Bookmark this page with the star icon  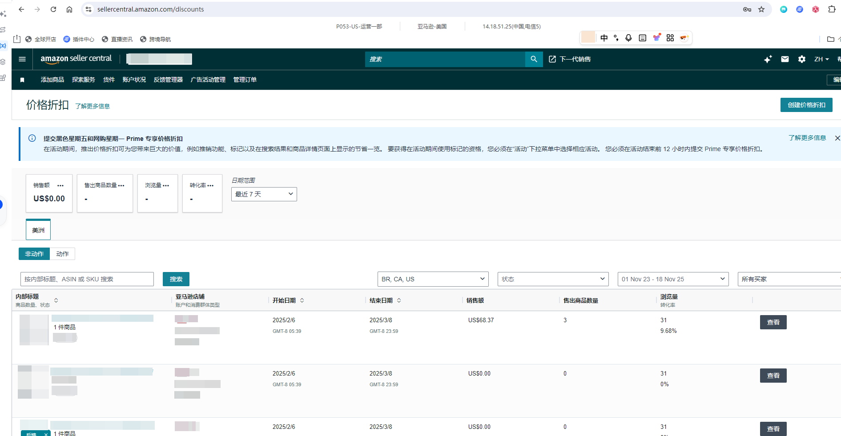click(x=761, y=9)
